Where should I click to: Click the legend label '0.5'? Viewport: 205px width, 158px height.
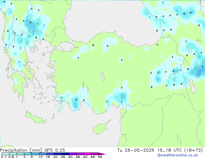(11, 157)
